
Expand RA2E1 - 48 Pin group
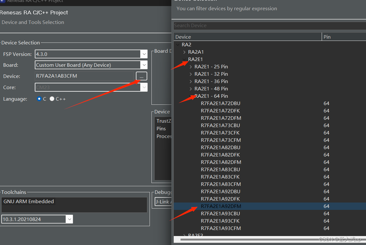coord(191,88)
